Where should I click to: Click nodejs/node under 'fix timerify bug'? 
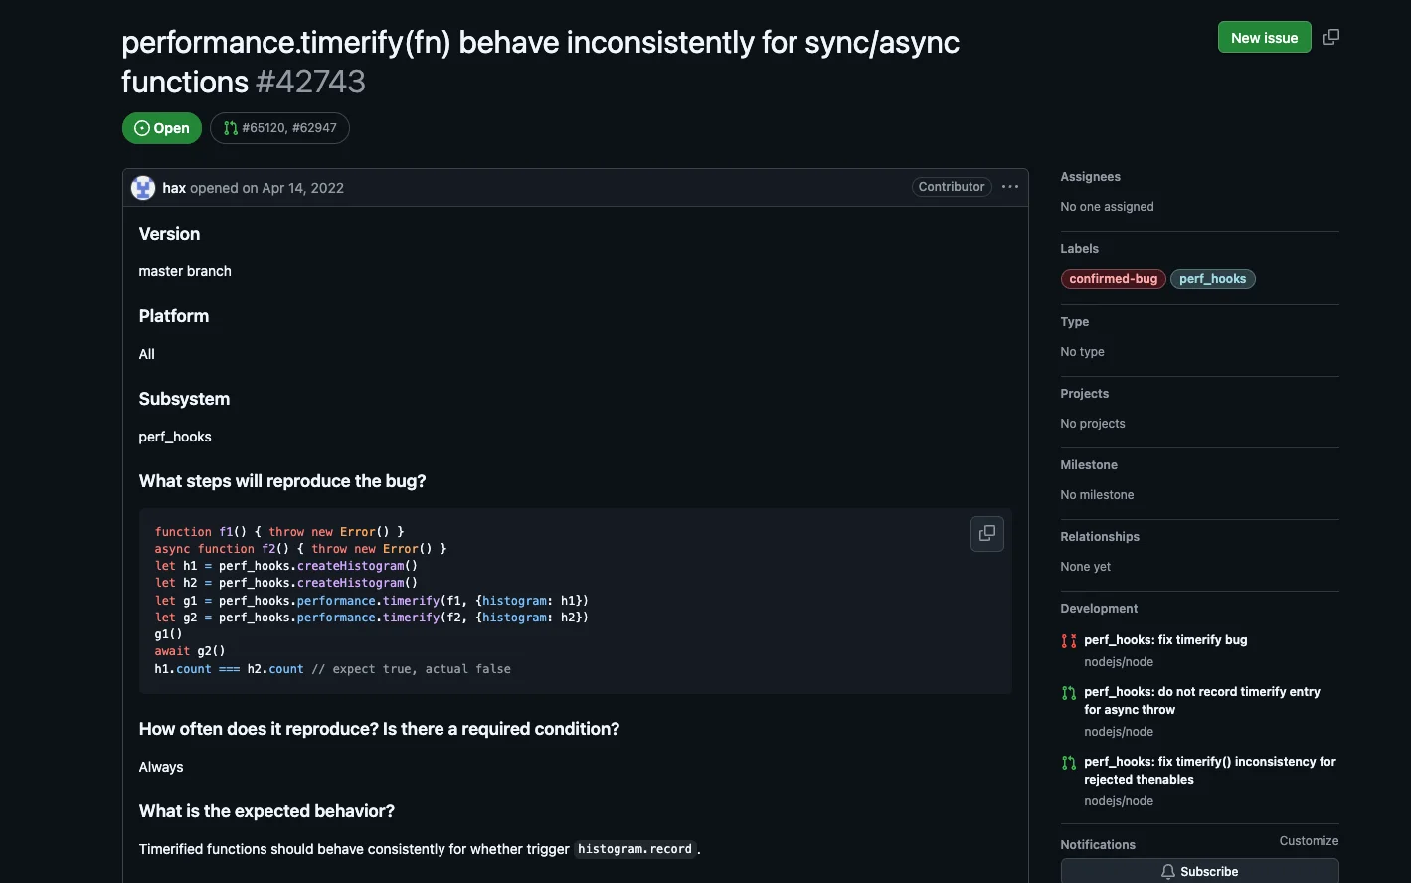(x=1119, y=662)
